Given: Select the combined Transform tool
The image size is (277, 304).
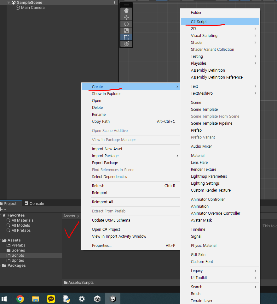Looking at the screenshot, I should coord(126,44).
